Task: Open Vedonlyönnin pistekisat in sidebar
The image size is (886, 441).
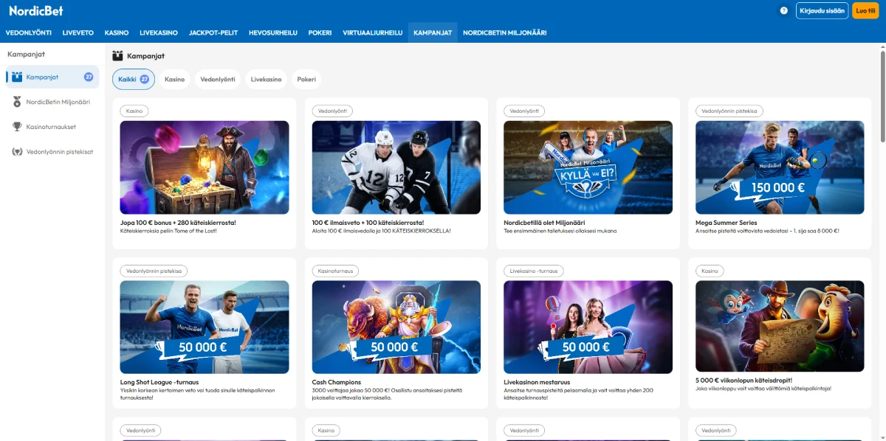Action: (x=52, y=152)
